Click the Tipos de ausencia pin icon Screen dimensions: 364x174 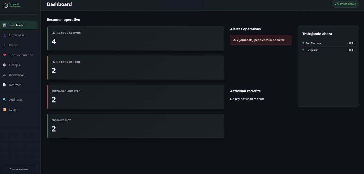pyautogui.click(x=4, y=55)
